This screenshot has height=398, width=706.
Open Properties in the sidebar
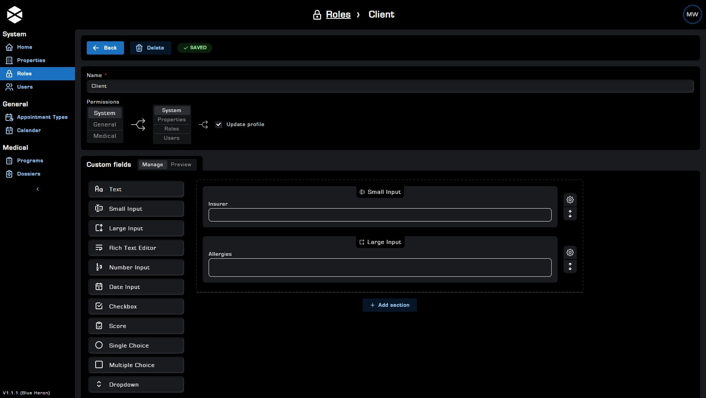point(37,60)
